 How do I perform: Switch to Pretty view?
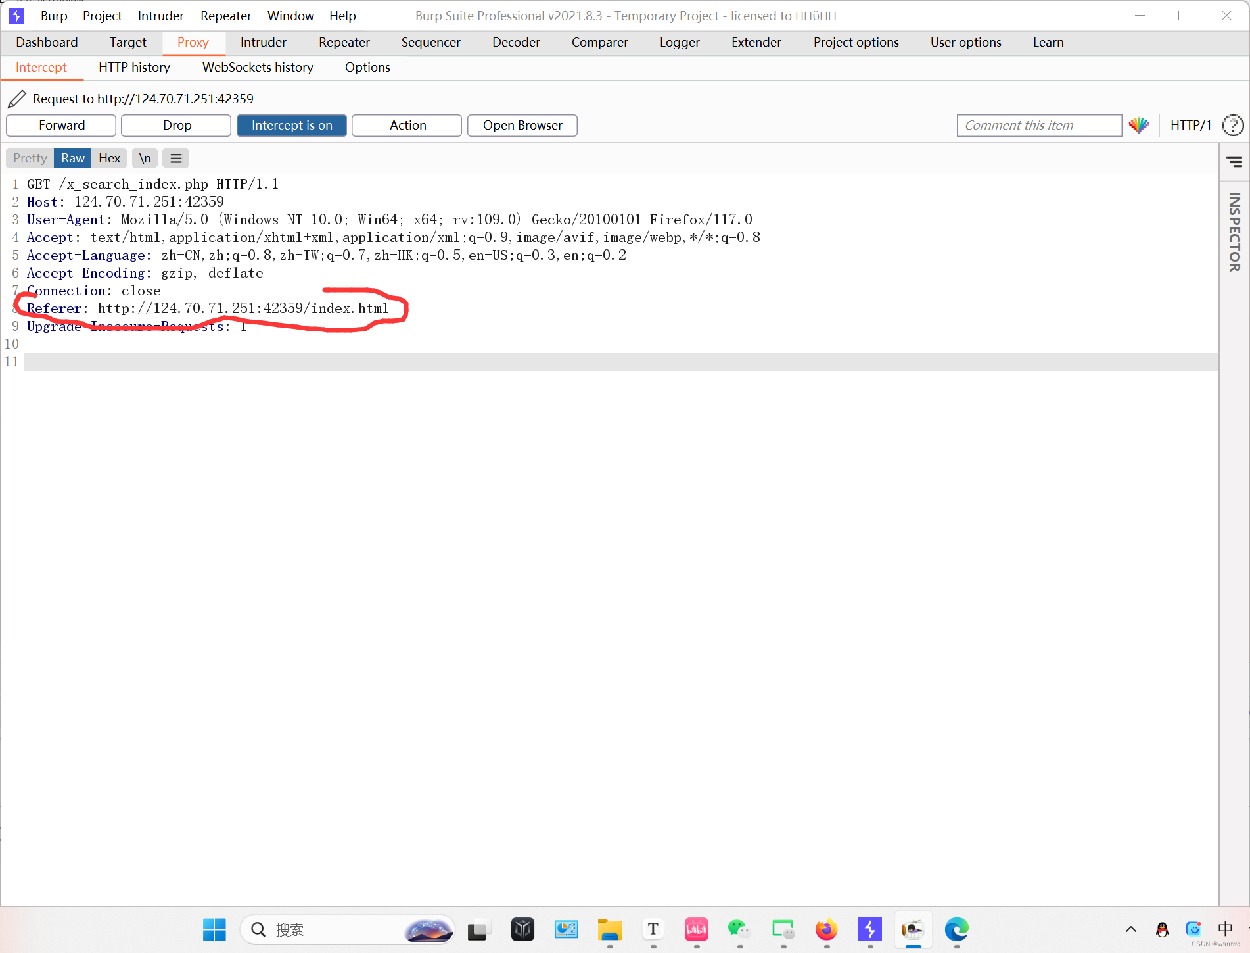[x=30, y=158]
